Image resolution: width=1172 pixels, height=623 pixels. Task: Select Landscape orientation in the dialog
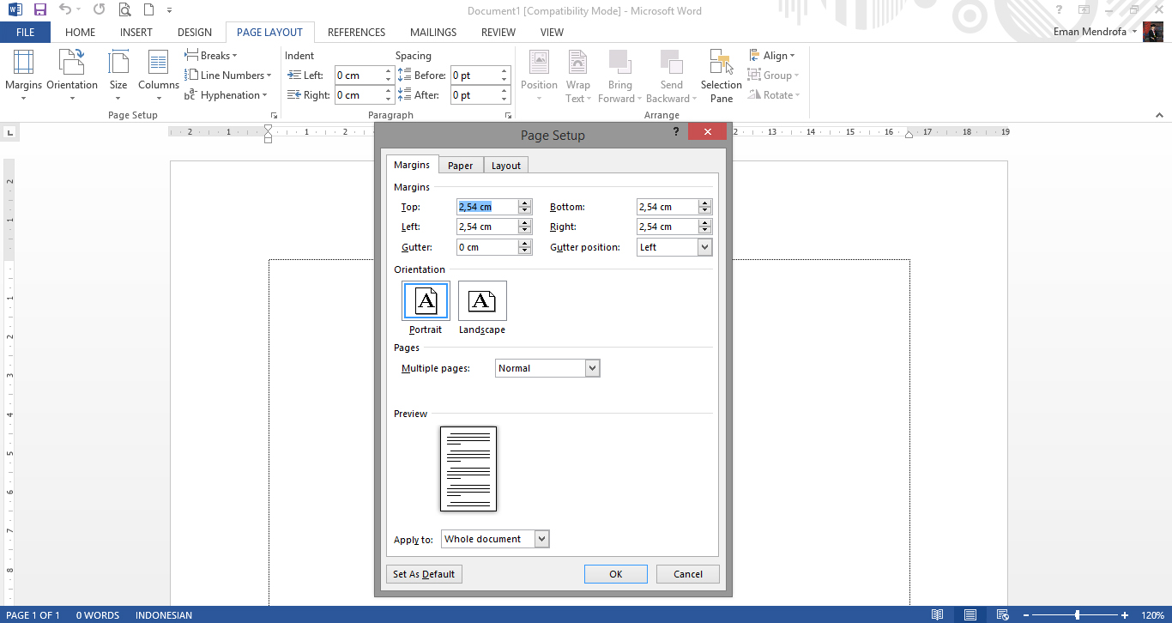click(x=481, y=300)
